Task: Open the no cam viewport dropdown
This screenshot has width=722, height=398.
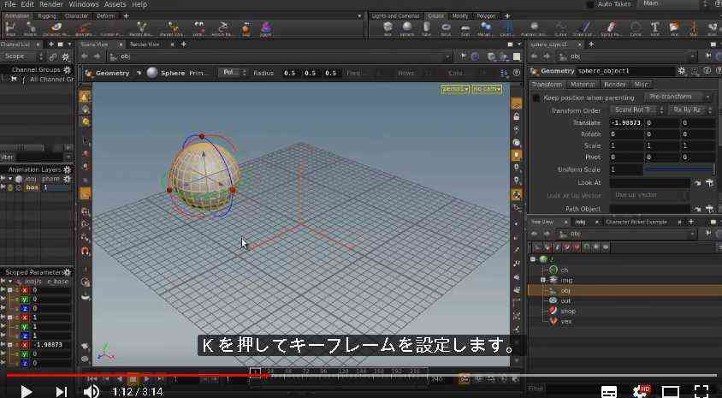Action: pyautogui.click(x=487, y=89)
